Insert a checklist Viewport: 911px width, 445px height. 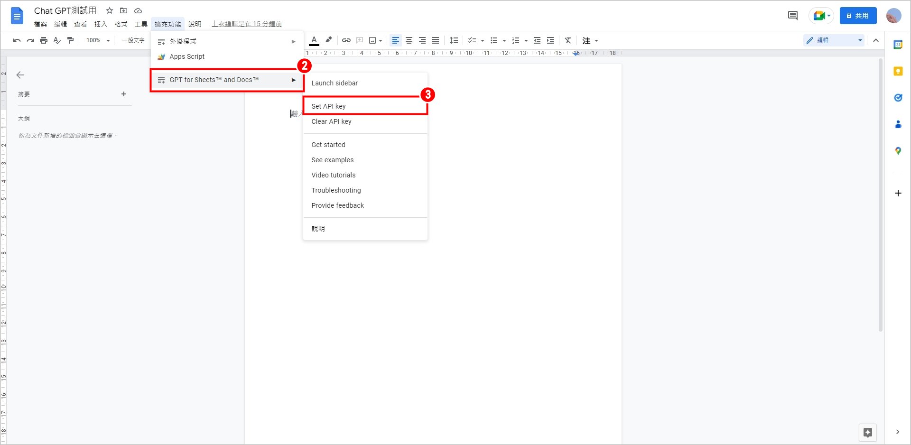pos(472,40)
